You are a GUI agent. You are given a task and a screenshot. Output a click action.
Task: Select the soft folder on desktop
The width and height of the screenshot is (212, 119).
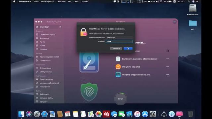coord(193,25)
